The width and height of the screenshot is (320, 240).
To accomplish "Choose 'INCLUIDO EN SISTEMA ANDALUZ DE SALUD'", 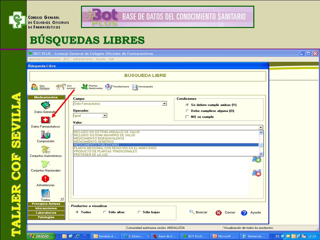I will tap(166, 132).
